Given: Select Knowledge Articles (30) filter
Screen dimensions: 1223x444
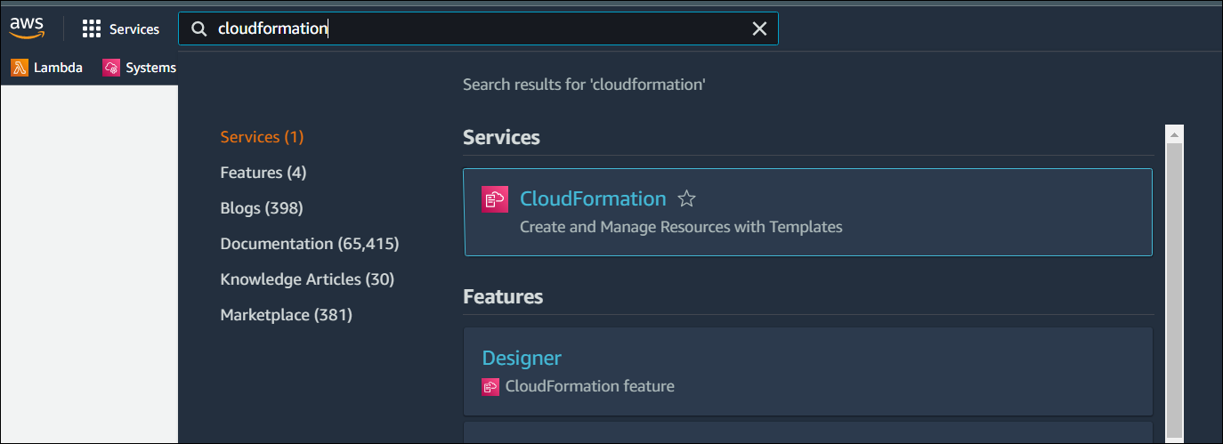Looking at the screenshot, I should [x=307, y=279].
